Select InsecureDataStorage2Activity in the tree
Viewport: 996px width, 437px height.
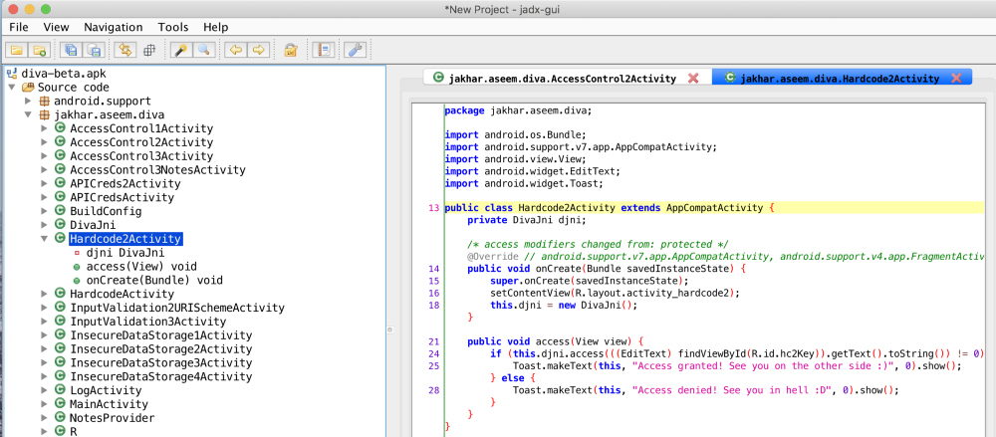161,349
